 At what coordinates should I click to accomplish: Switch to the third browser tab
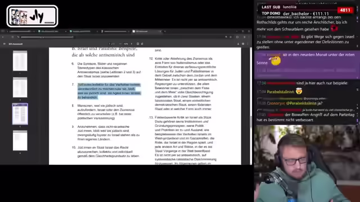[x=84, y=31]
